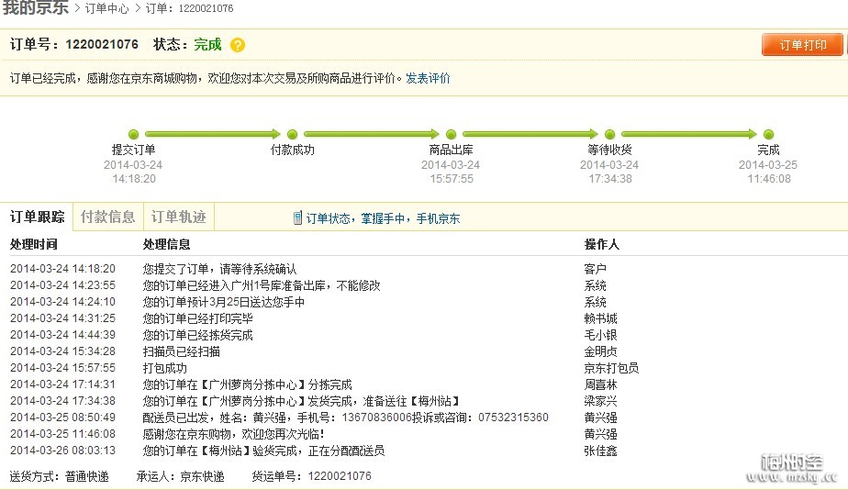Click the mobile phone icon beside 订单状态

(297, 218)
